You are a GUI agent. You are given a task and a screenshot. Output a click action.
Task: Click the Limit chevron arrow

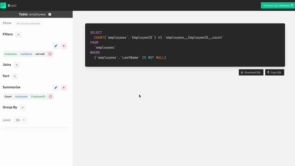coord(24,120)
